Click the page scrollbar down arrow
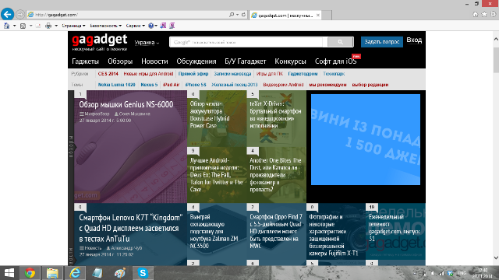The height and width of the screenshot is (280, 499). (x=496, y=257)
